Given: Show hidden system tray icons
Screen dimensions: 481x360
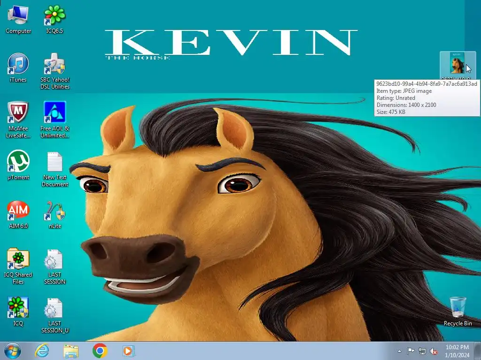Looking at the screenshot, I should (x=399, y=351).
